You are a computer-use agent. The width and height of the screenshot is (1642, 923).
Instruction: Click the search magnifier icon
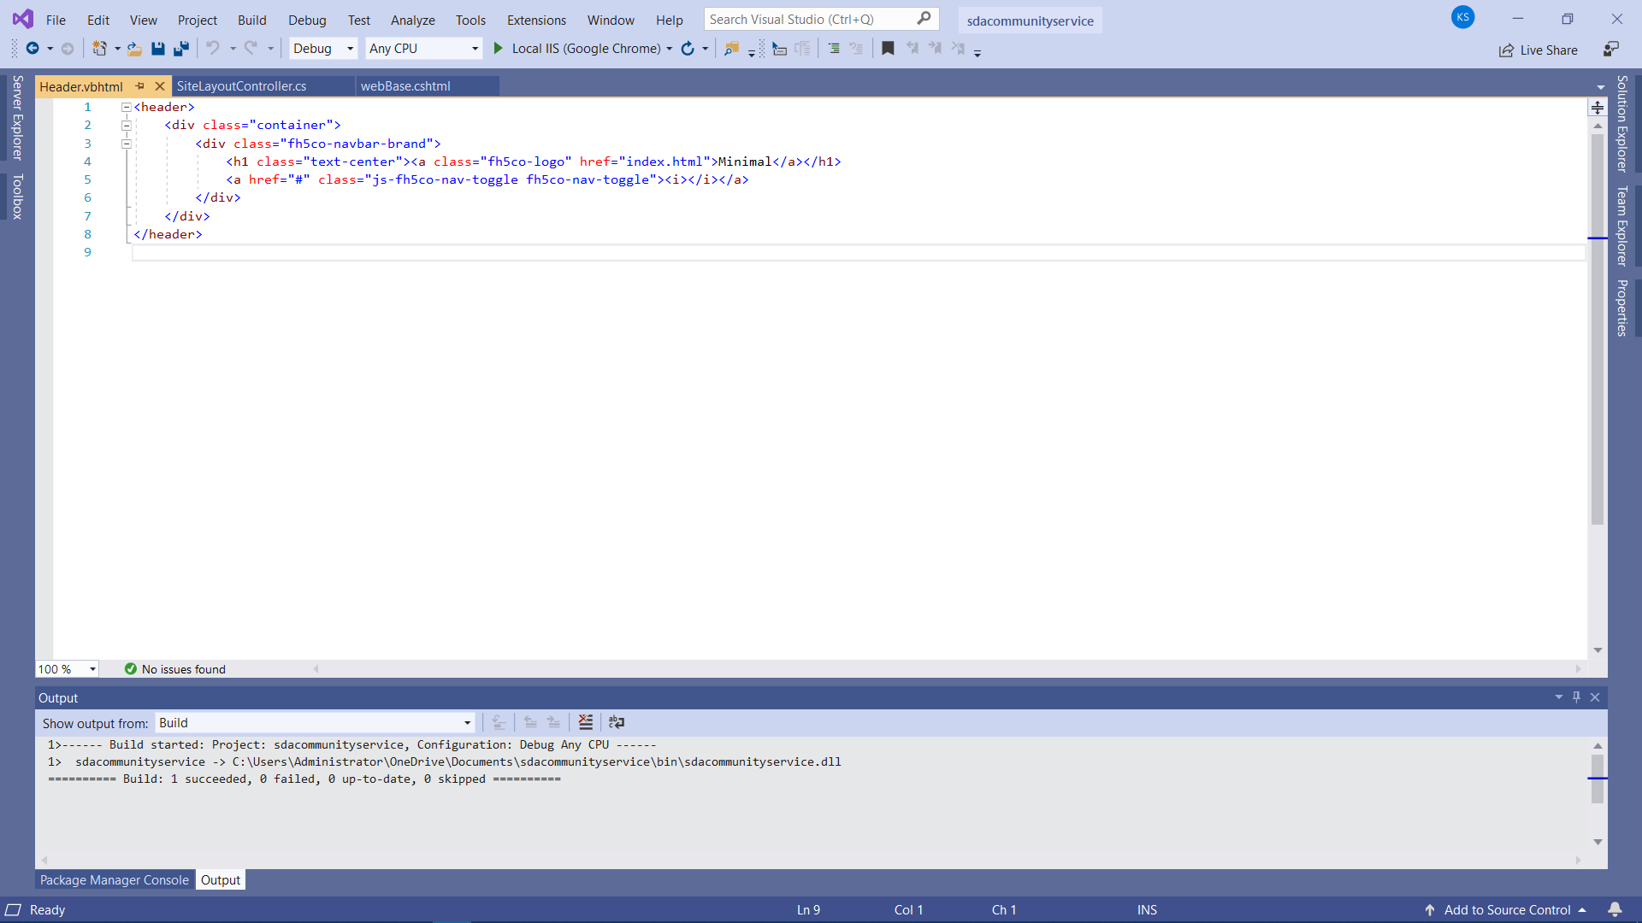tap(924, 18)
